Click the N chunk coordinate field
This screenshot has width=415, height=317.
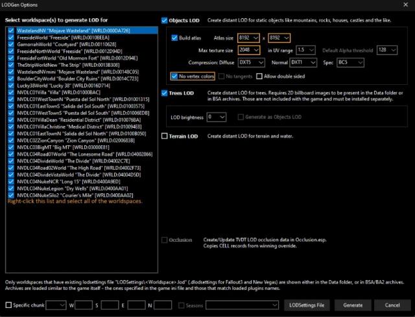163,305
